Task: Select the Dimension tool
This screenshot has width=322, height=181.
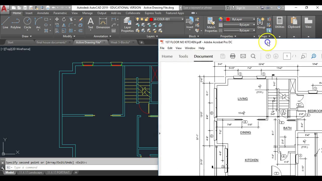Action: coord(103,23)
